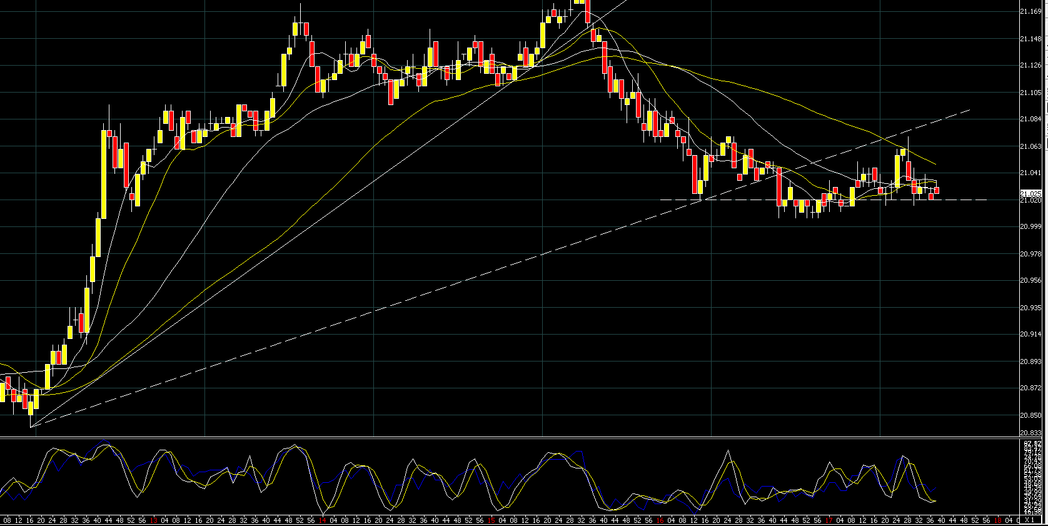Click the X 1 zoom scale button
1048x526 pixels.
coord(1030,520)
